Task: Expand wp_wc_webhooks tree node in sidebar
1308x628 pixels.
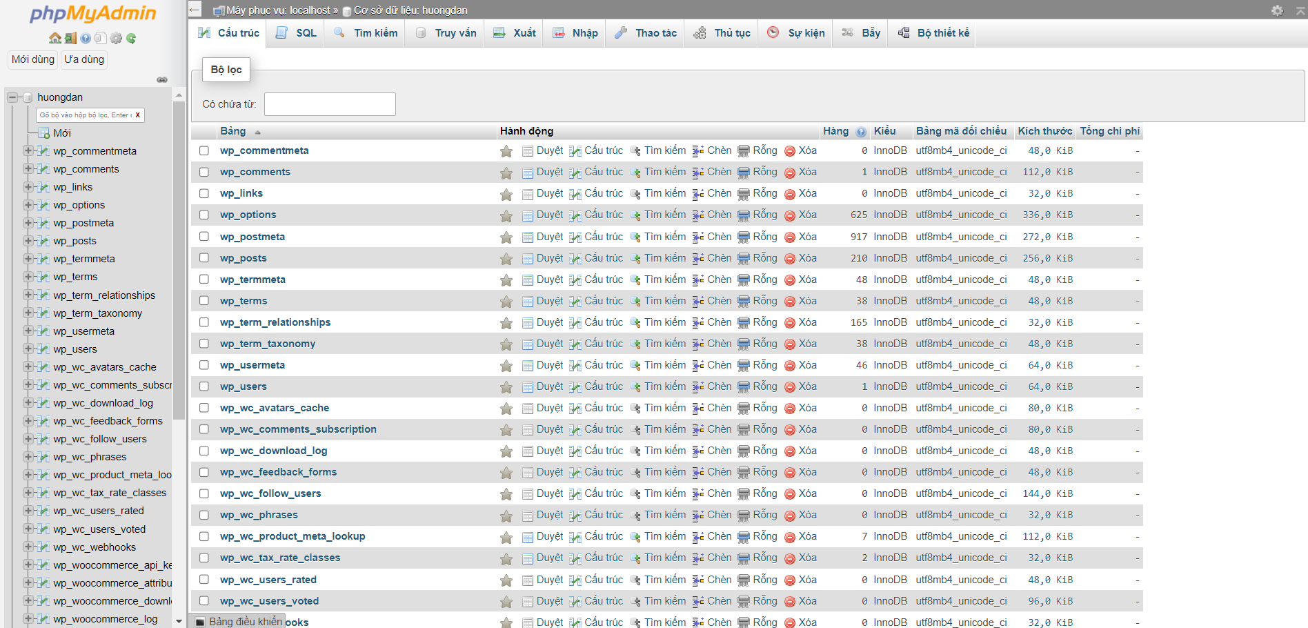Action: coord(28,547)
